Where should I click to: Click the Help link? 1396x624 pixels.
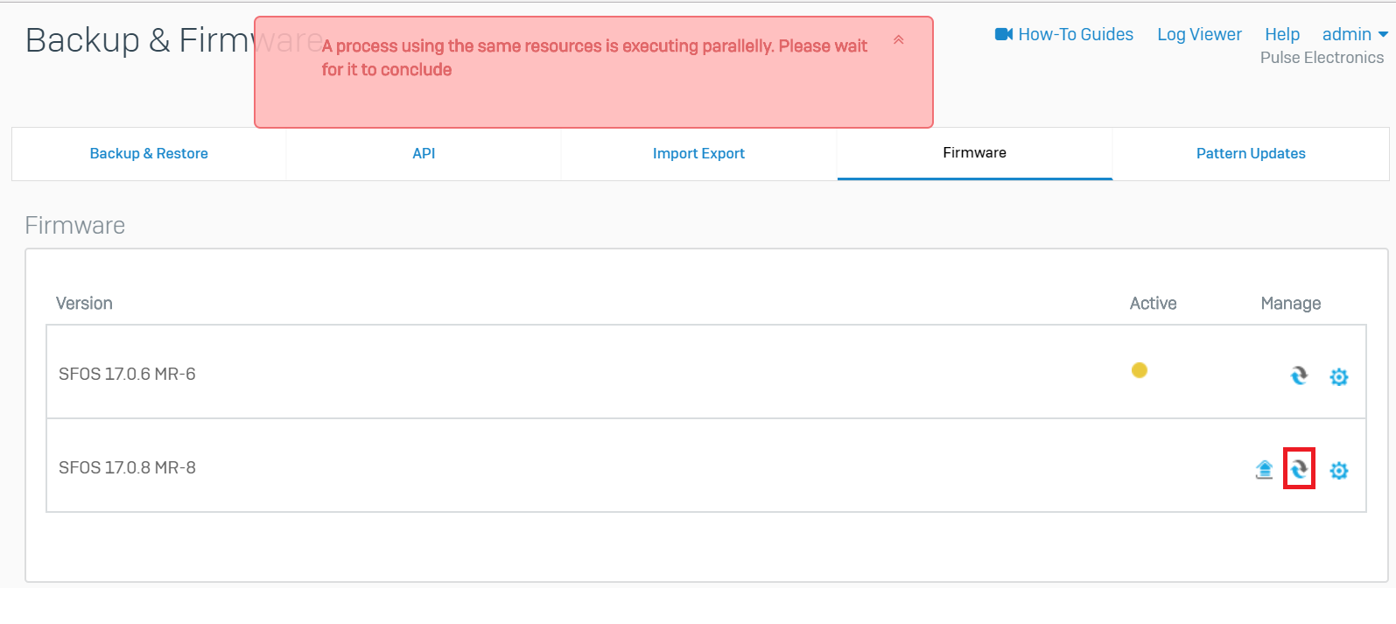point(1282,34)
